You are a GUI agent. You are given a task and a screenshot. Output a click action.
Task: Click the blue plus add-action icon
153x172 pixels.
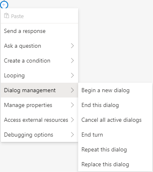(4, 5)
